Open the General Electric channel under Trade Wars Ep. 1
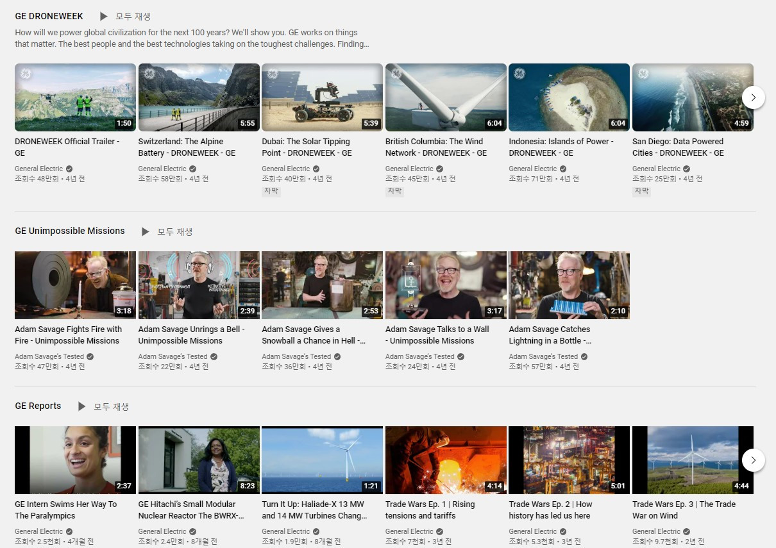The height and width of the screenshot is (548, 776). click(410, 531)
